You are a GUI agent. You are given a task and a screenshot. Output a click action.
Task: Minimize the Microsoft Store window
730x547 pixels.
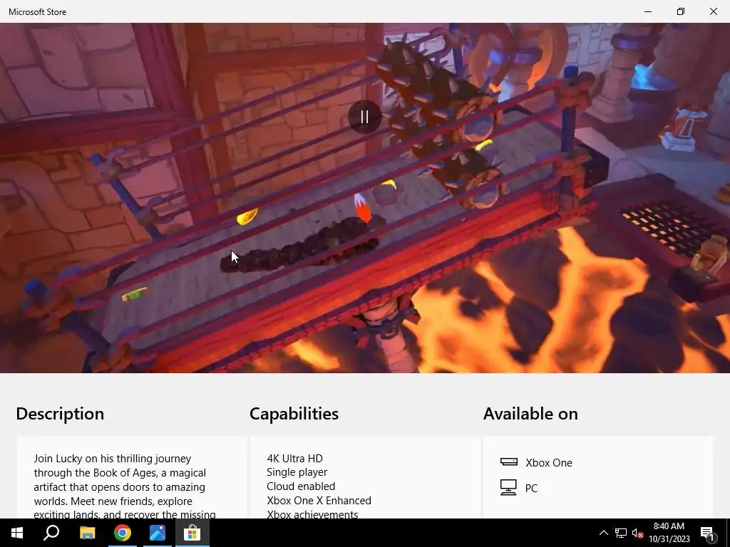click(647, 11)
